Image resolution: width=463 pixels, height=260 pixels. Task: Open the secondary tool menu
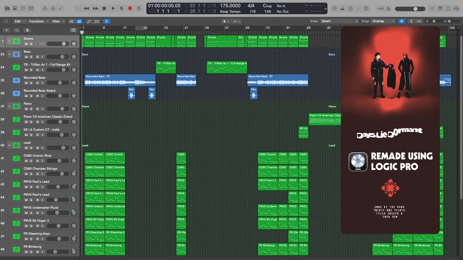pos(237,21)
